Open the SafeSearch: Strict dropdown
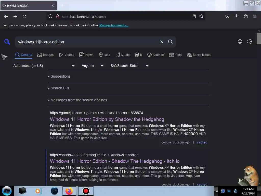 coord(130,66)
